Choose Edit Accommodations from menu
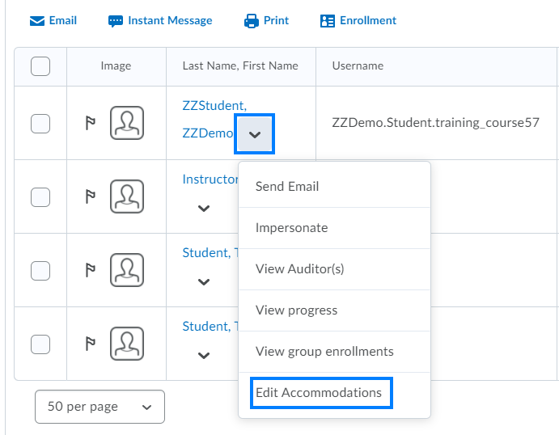This screenshot has height=435, width=559. (319, 393)
